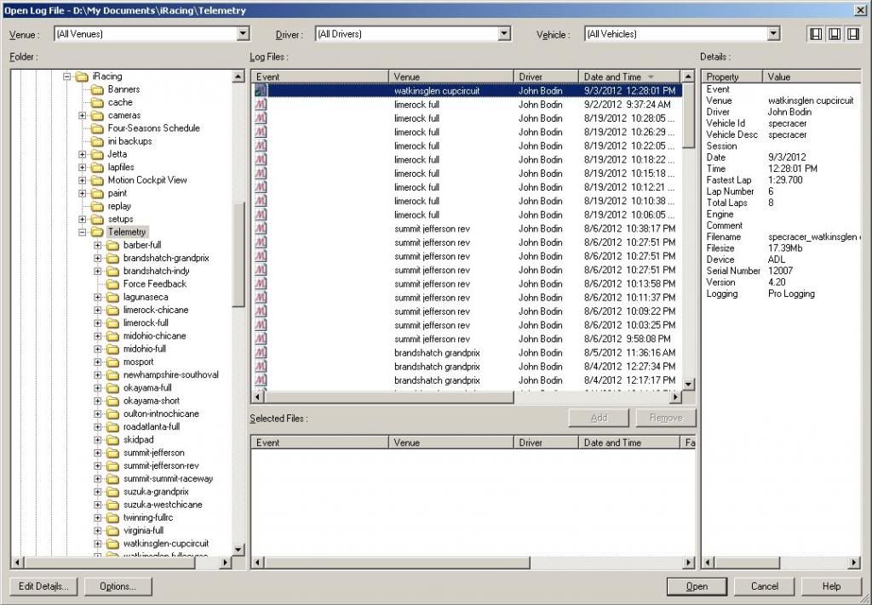The width and height of the screenshot is (872, 605).
Task: Select the limerock-full folder
Action: coord(146,322)
